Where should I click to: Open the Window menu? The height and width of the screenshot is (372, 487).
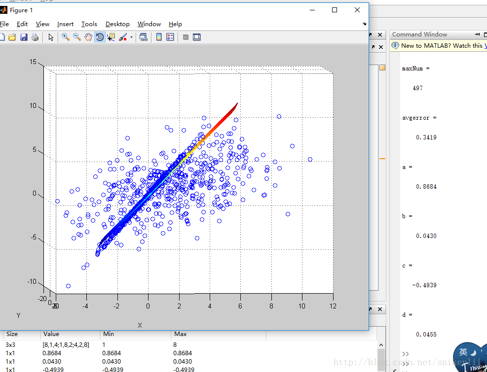tap(149, 24)
